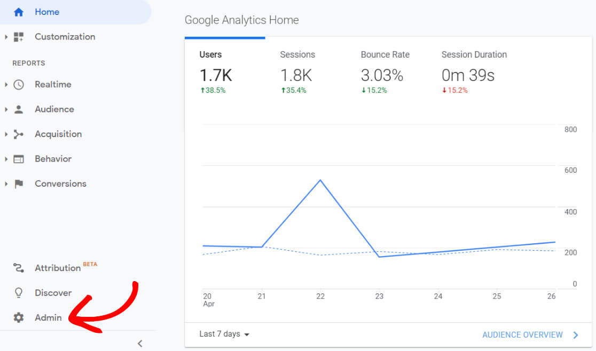The height and width of the screenshot is (351, 596).
Task: Expand the Acquisition report section
Action: point(5,134)
